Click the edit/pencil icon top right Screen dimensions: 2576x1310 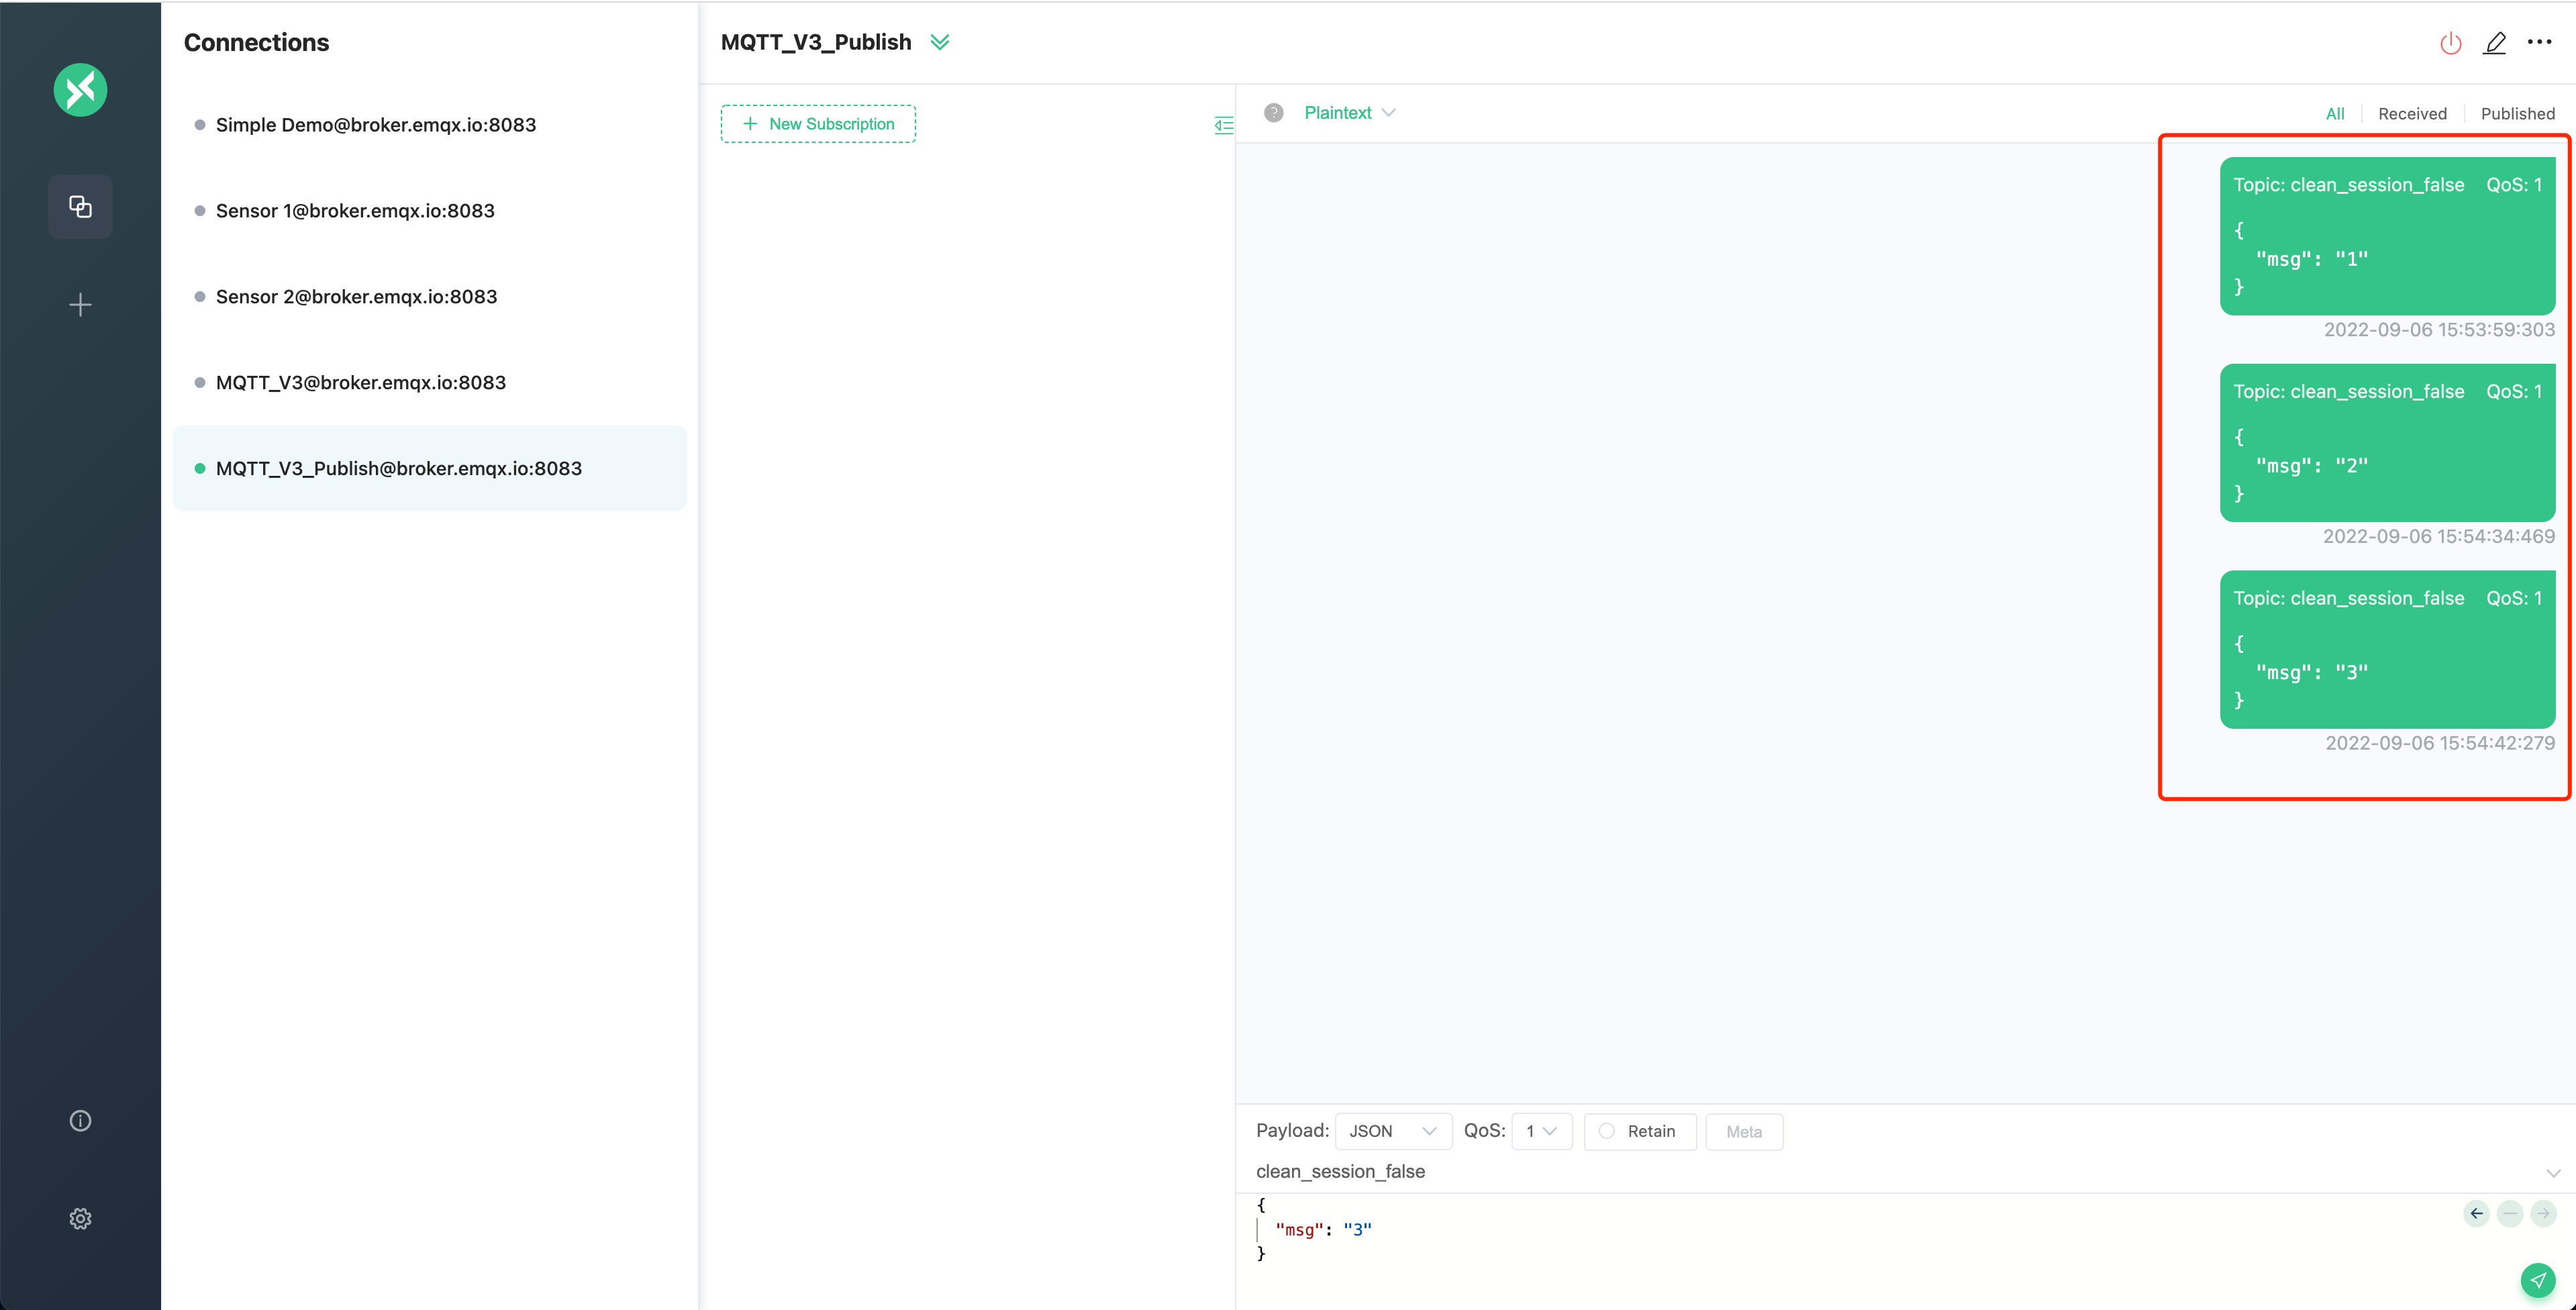coord(2494,42)
